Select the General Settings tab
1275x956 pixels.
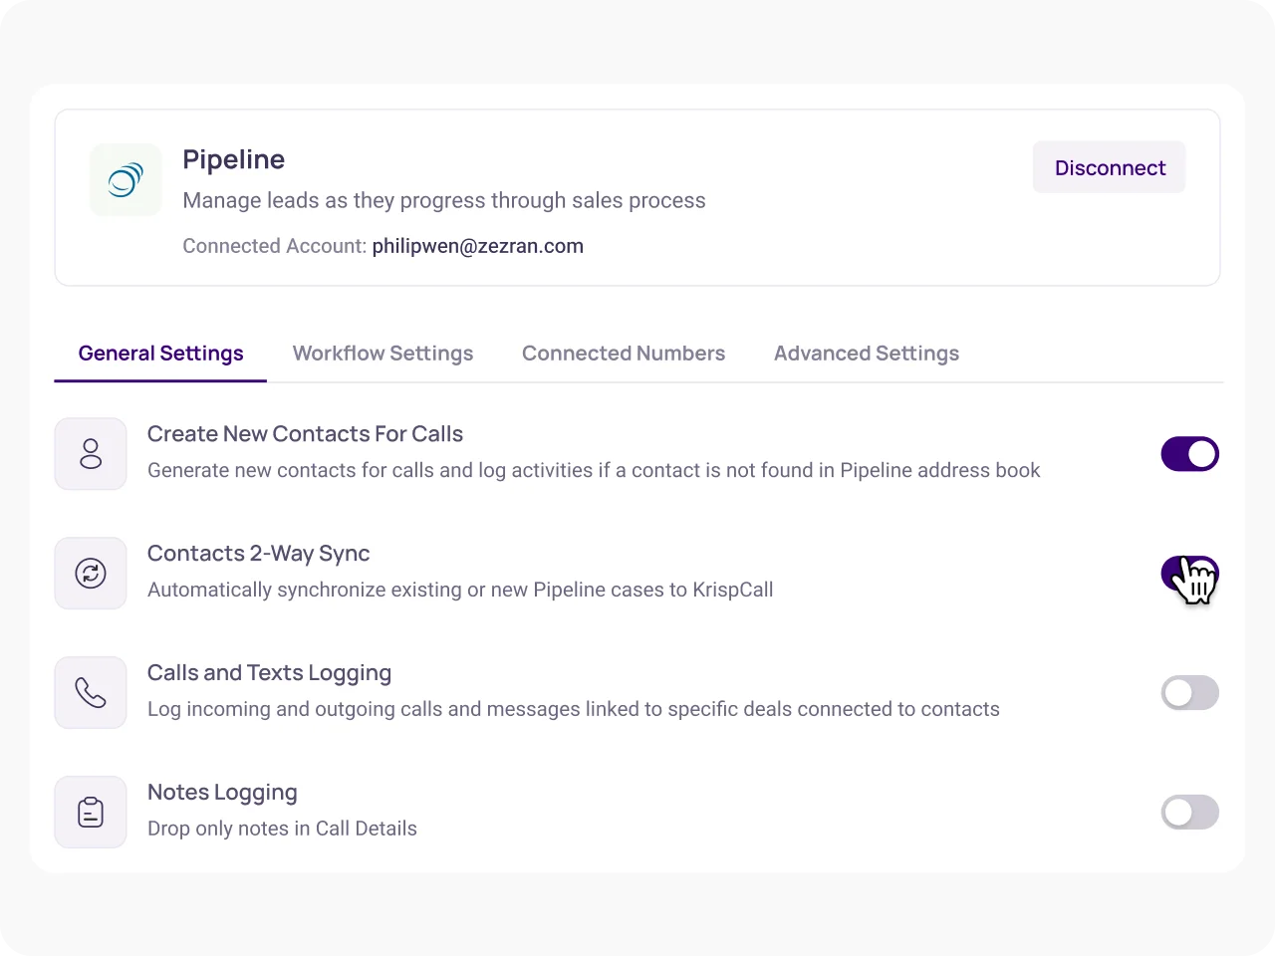tap(160, 354)
